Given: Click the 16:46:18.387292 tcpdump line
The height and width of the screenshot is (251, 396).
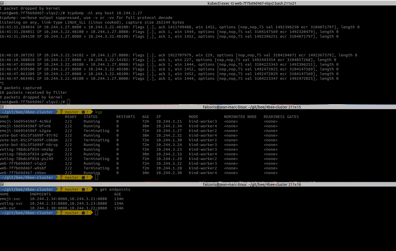Looking at the screenshot, I should pos(179,55).
